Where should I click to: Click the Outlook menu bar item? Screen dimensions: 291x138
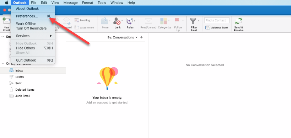pyautogui.click(x=20, y=2)
